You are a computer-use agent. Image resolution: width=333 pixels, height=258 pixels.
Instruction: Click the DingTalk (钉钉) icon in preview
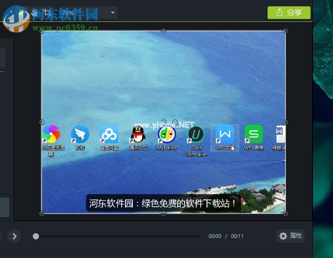(80, 134)
